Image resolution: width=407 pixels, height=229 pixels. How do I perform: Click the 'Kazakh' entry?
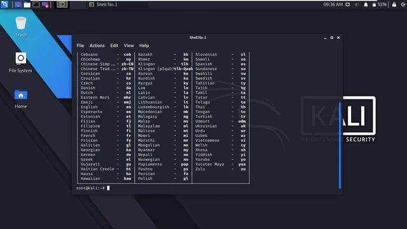[x=145, y=54]
